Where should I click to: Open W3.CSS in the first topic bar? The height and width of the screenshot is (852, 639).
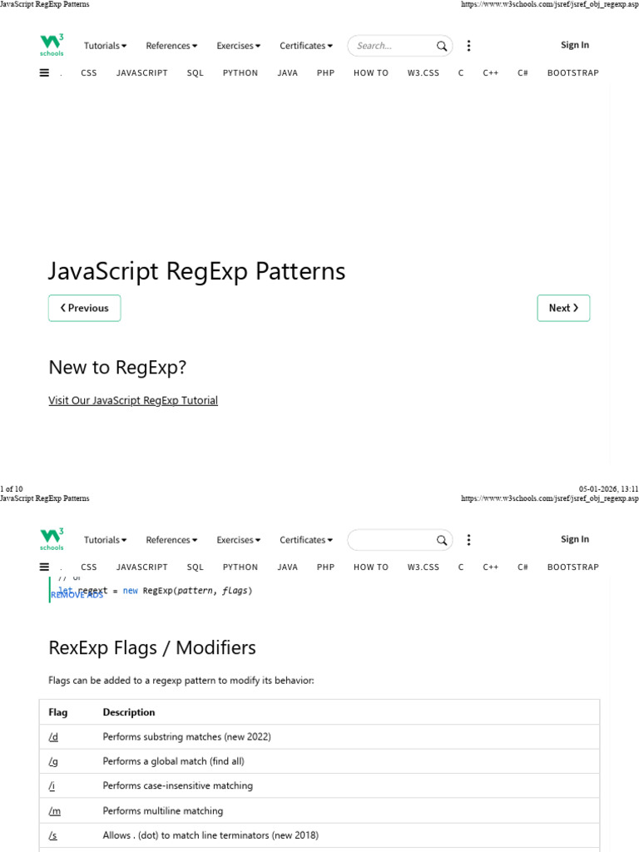coord(424,73)
